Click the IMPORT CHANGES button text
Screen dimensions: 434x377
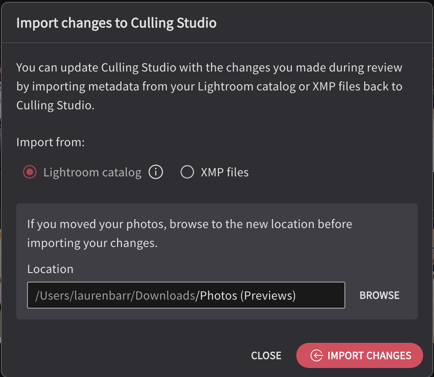369,355
